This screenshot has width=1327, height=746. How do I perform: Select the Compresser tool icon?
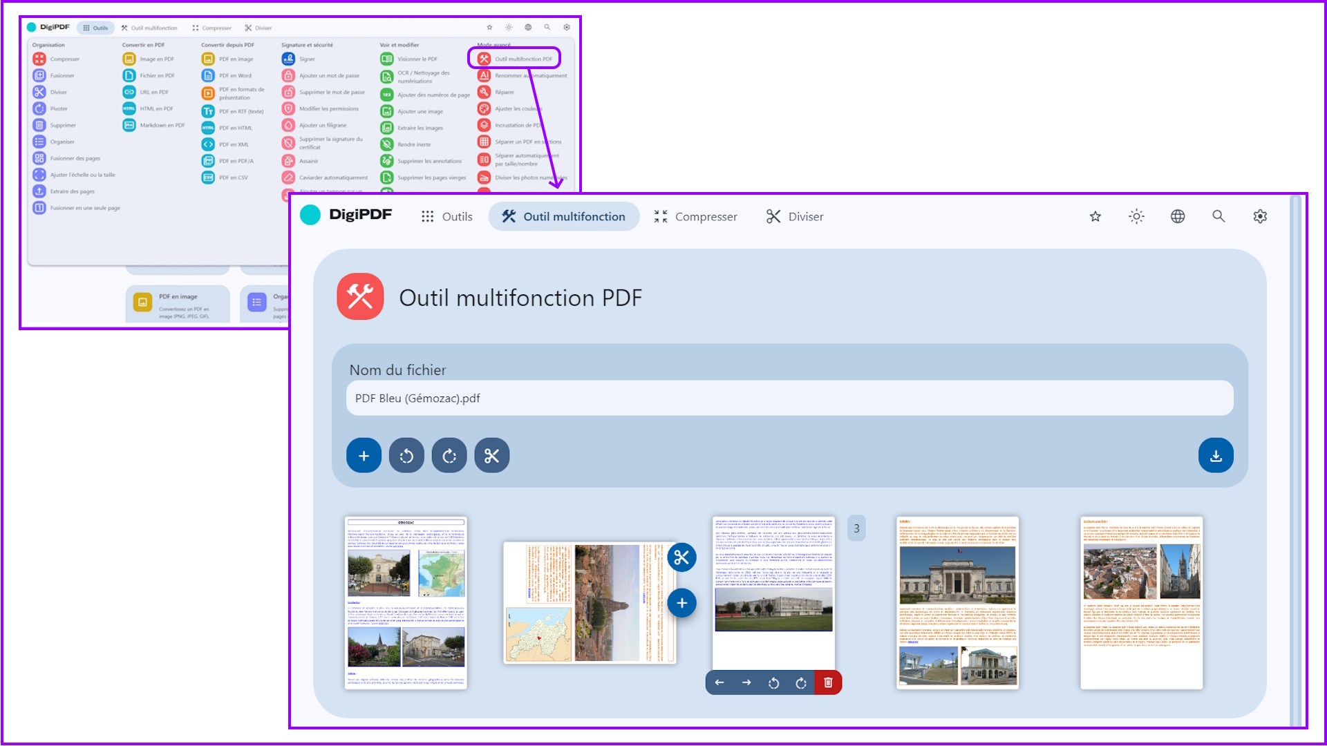coord(39,59)
